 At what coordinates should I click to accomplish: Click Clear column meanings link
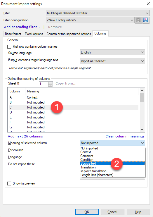[x=125, y=136]
